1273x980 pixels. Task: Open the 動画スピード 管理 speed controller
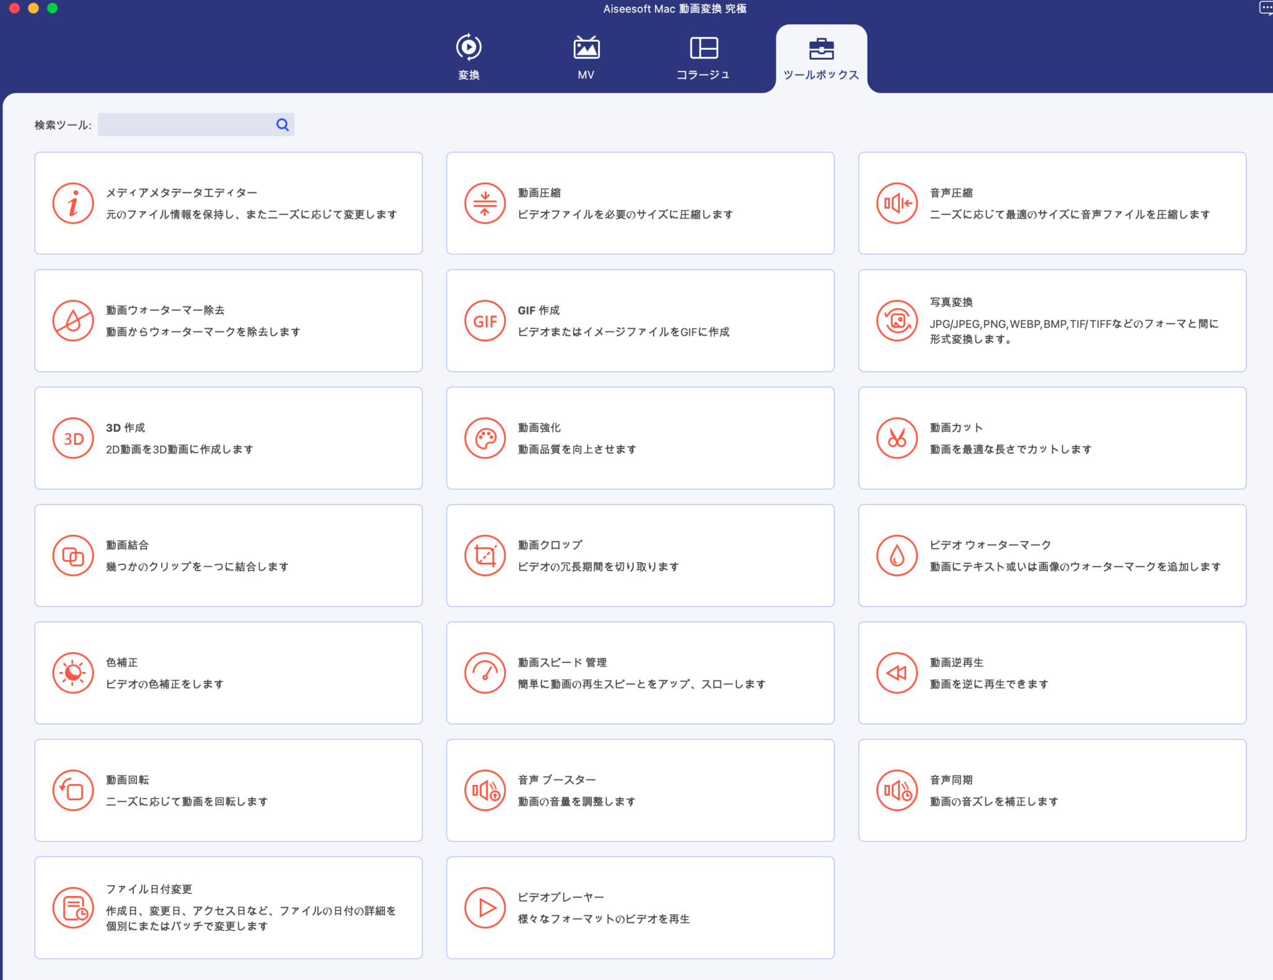[x=640, y=672]
